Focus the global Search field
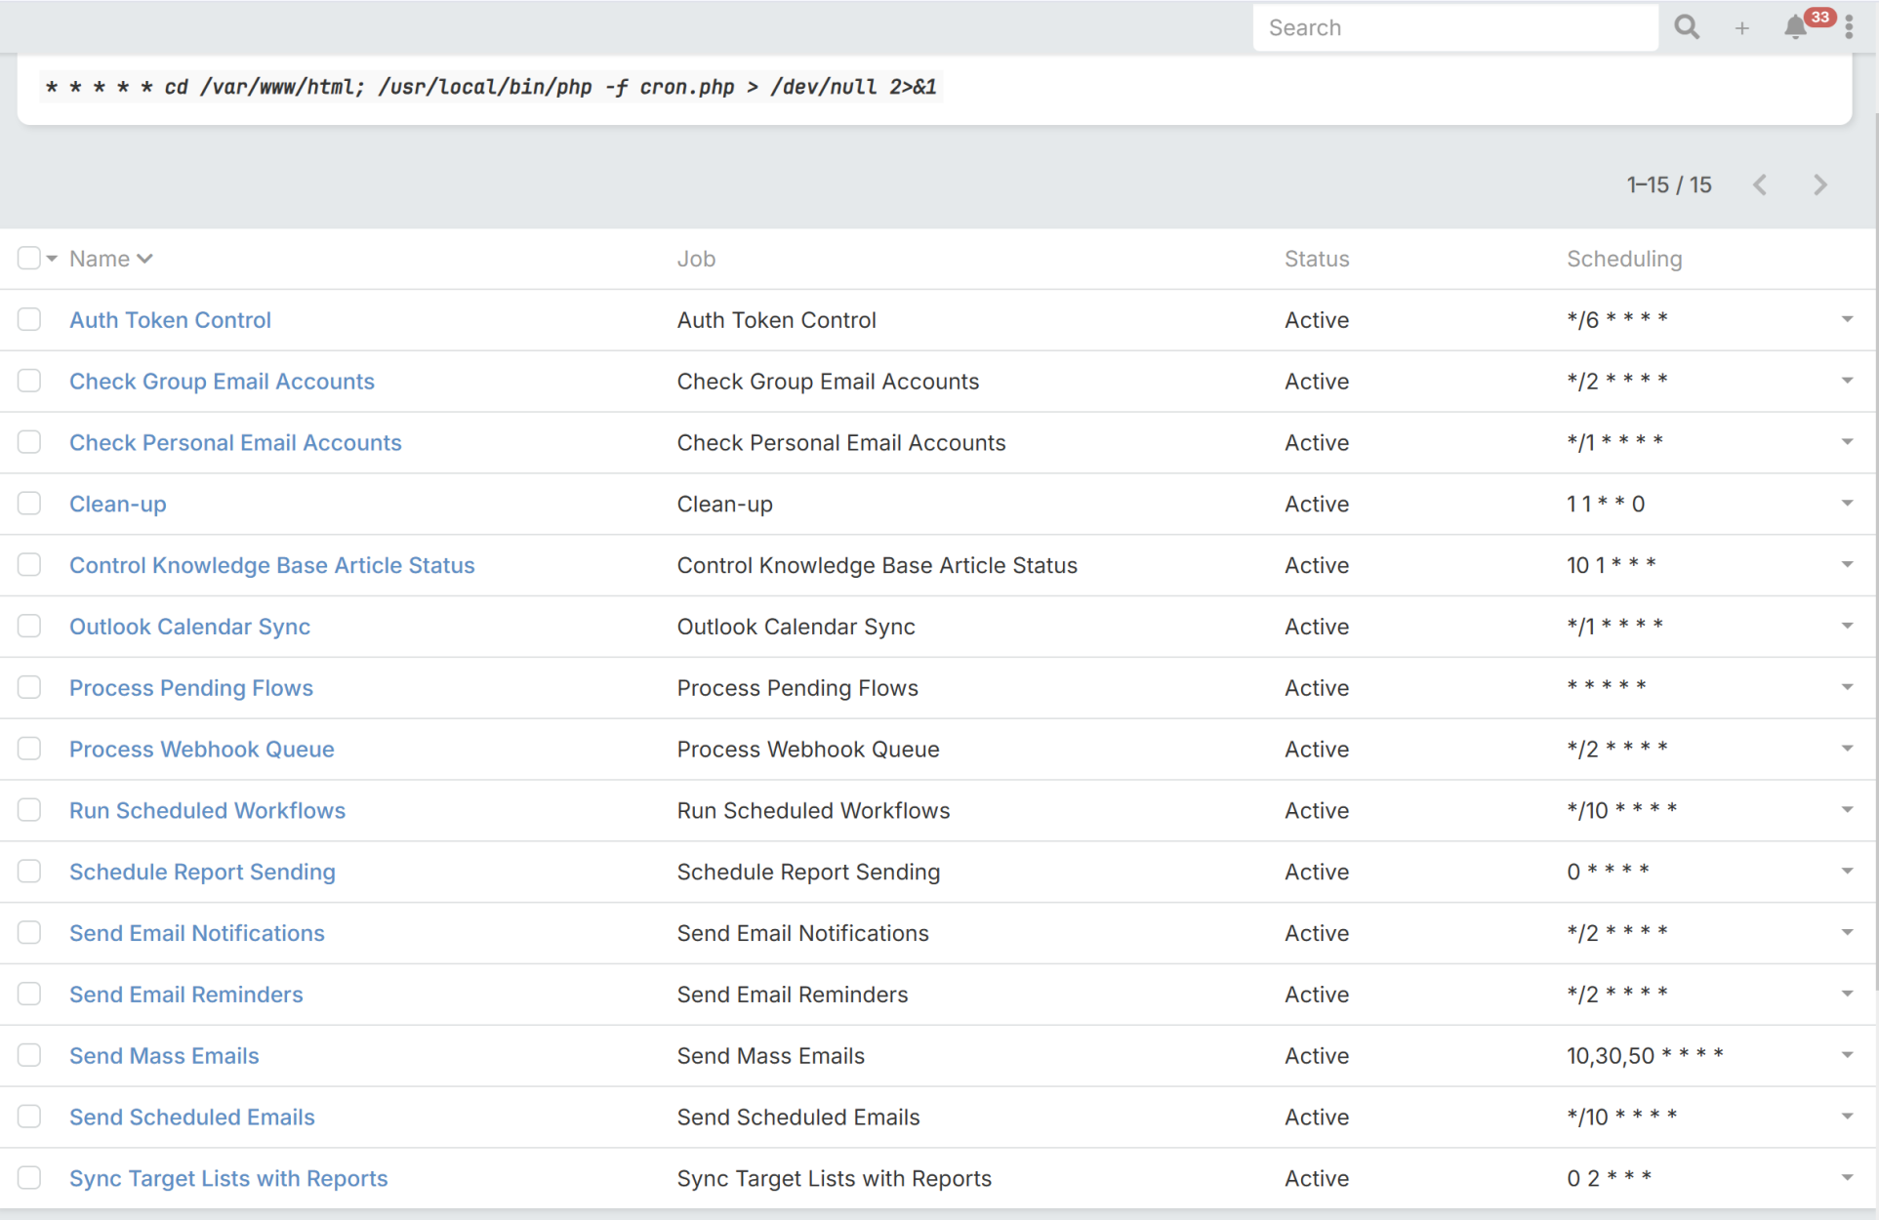Viewport: 1879px width, 1220px height. (1455, 27)
